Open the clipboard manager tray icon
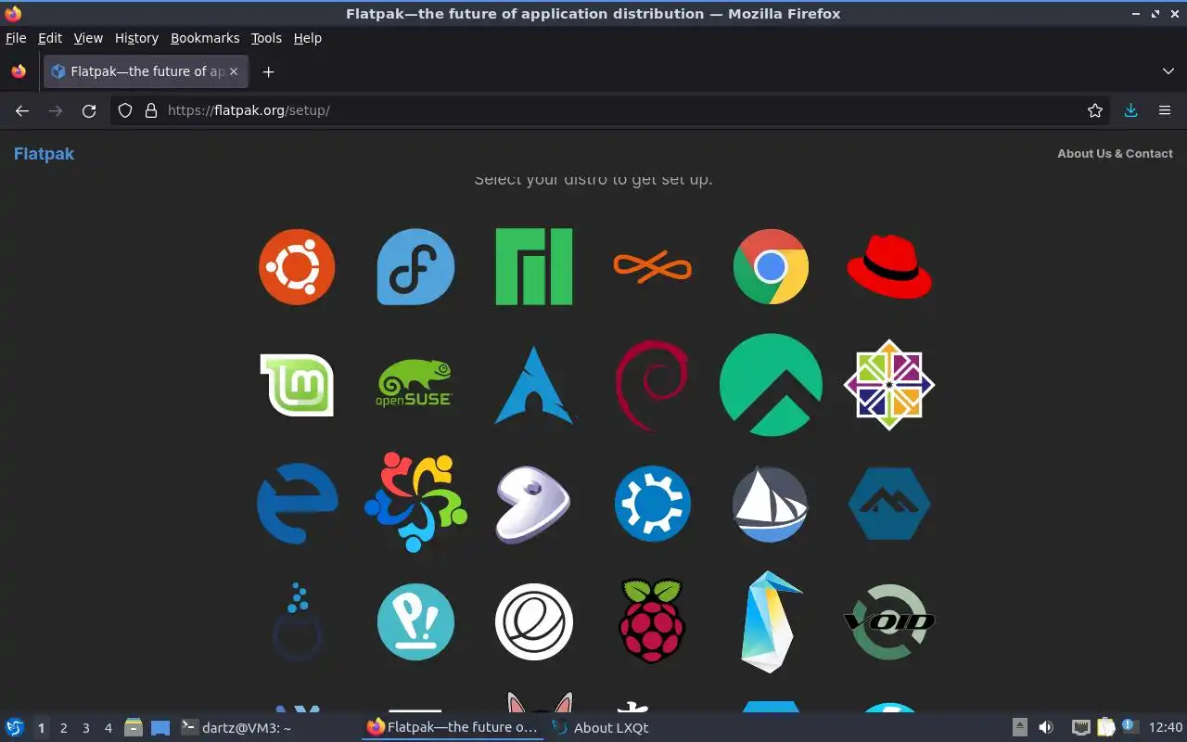The image size is (1187, 742). coord(1105,727)
